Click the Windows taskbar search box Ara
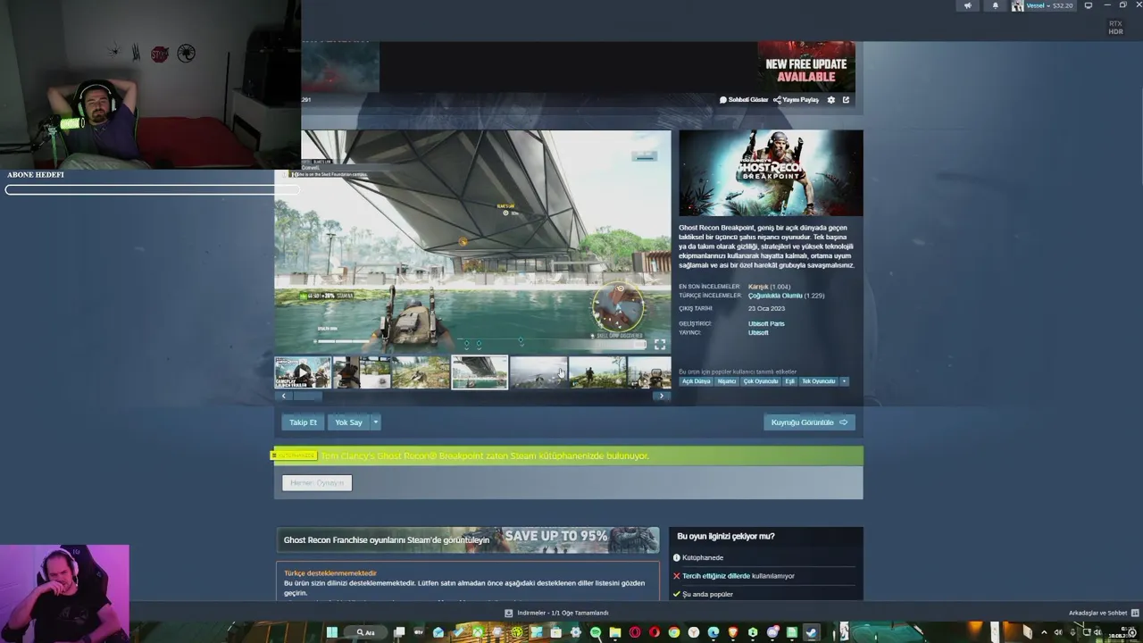Viewport: 1143px width, 643px height. point(366,632)
